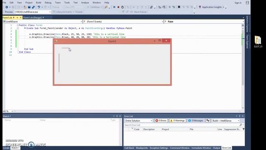Open account settings icon beside Sign in
Image resolution: width=266 pixels, height=150 pixels.
pyautogui.click(x=247, y=2)
